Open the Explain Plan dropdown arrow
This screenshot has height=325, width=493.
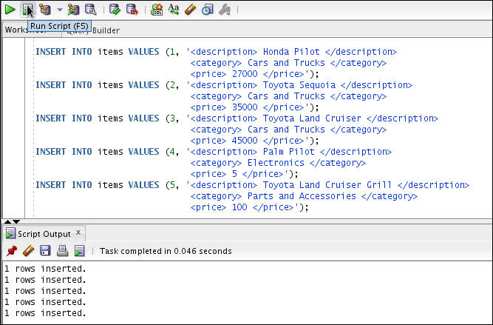pyautogui.click(x=59, y=10)
